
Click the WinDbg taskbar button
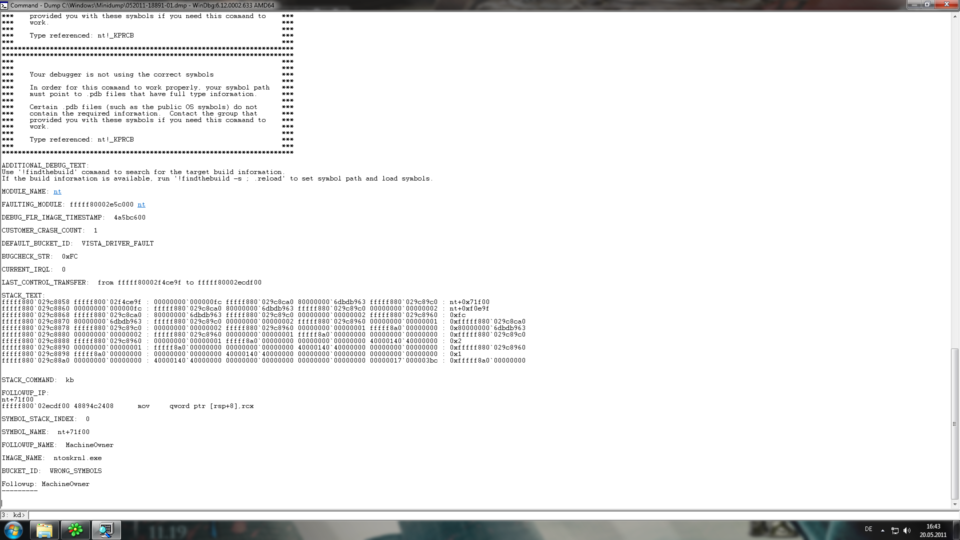(x=106, y=530)
